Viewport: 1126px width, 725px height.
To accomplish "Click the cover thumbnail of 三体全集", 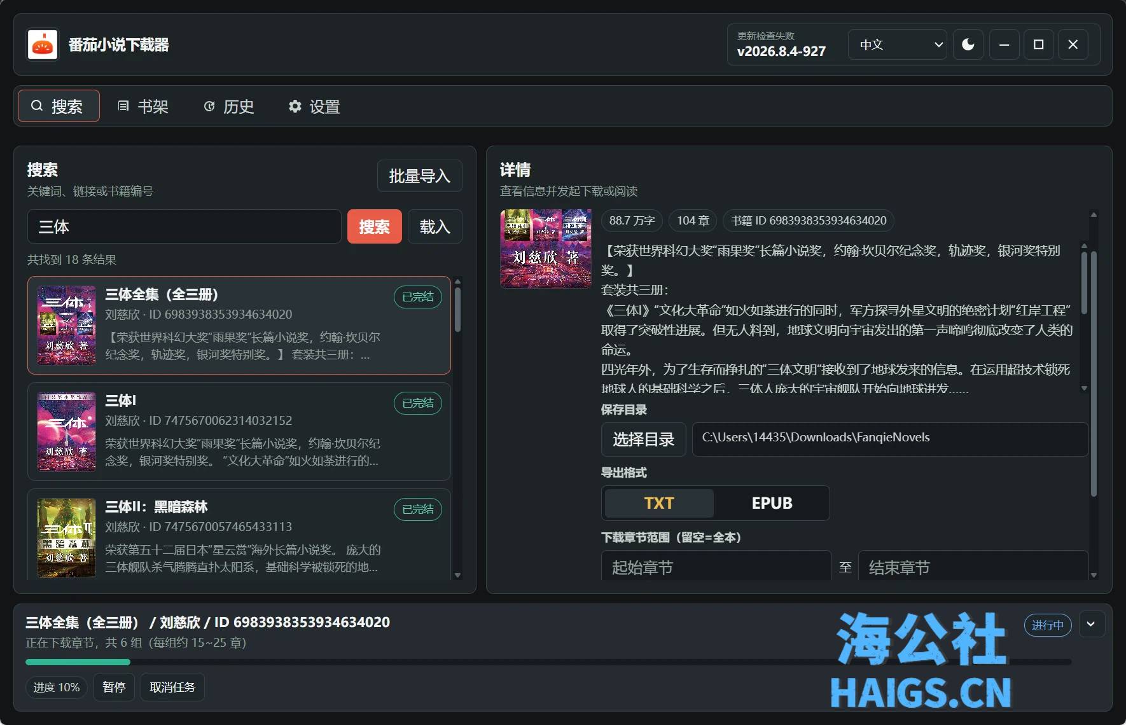I will pos(67,325).
